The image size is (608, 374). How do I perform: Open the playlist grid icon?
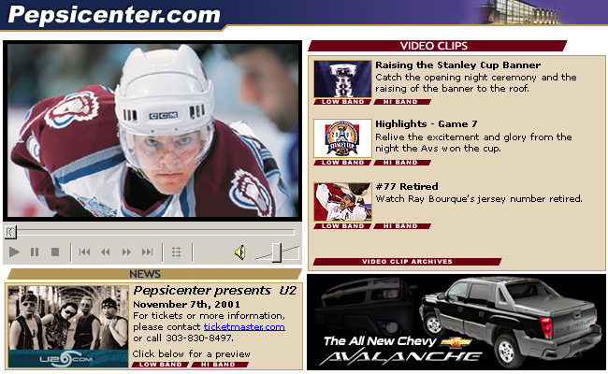(176, 252)
